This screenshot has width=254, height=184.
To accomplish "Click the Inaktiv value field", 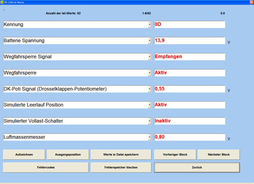I will (x=189, y=121).
